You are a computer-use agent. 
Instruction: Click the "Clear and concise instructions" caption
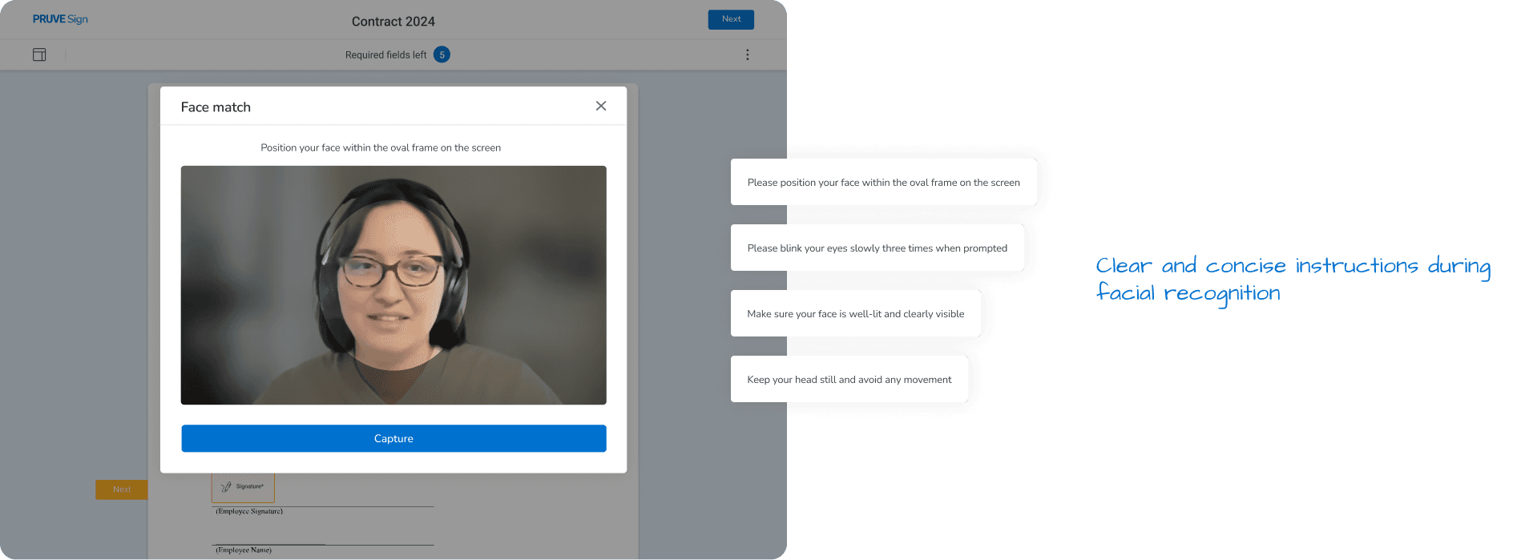(1293, 280)
